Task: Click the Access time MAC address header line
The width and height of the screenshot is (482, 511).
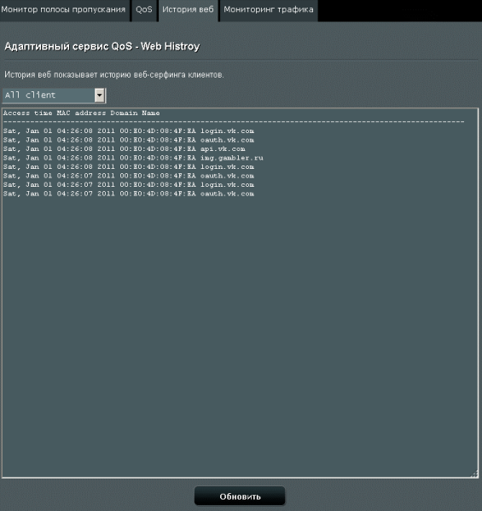Action: tap(82, 113)
